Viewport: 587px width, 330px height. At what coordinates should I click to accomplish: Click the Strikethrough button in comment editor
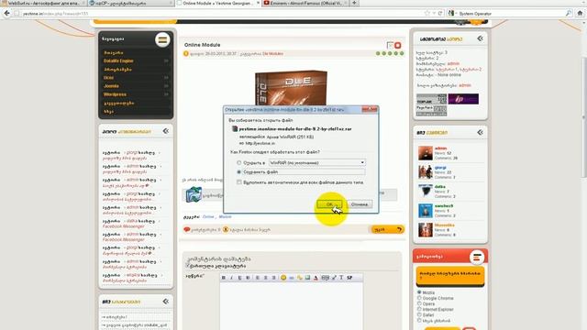tap(248, 278)
